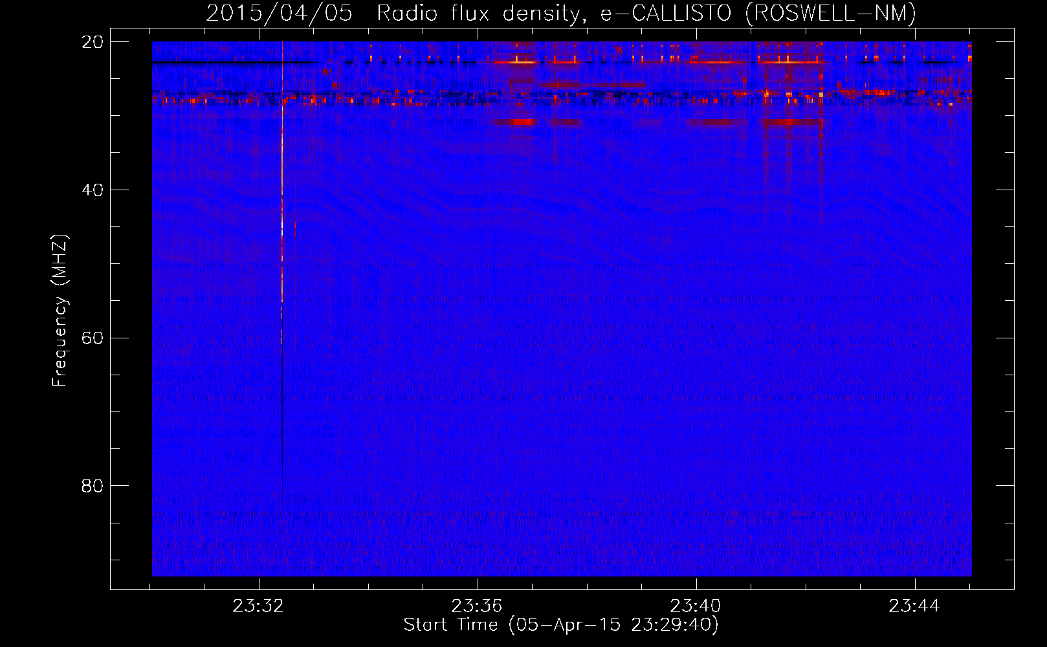Select the 60 frequency tick label

point(93,338)
